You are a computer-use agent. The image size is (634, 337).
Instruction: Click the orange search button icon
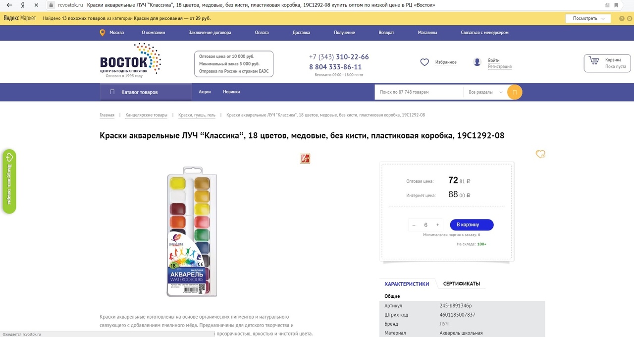click(x=515, y=92)
